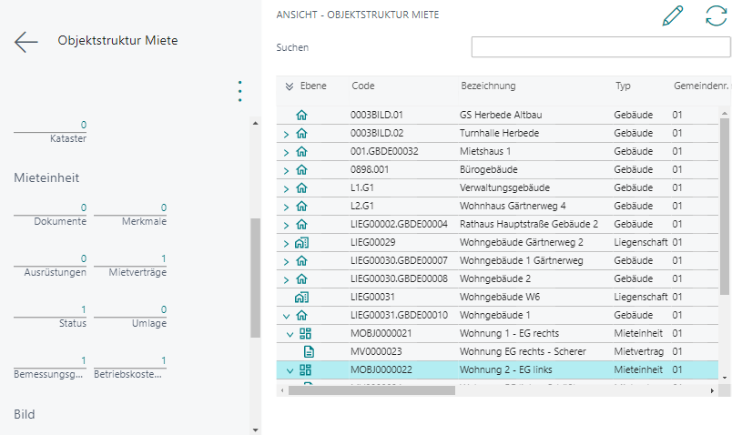Sort by the Bezeichnung column header
The width and height of the screenshot is (742, 435).
[488, 86]
